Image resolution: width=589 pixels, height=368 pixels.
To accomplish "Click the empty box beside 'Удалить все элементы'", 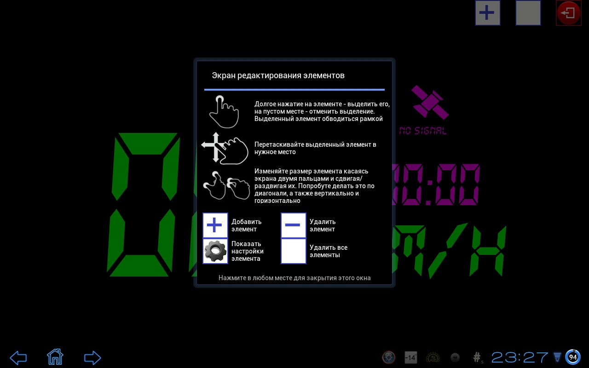I will pyautogui.click(x=293, y=251).
